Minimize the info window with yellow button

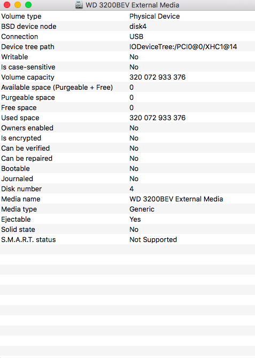pyautogui.click(x=18, y=5)
